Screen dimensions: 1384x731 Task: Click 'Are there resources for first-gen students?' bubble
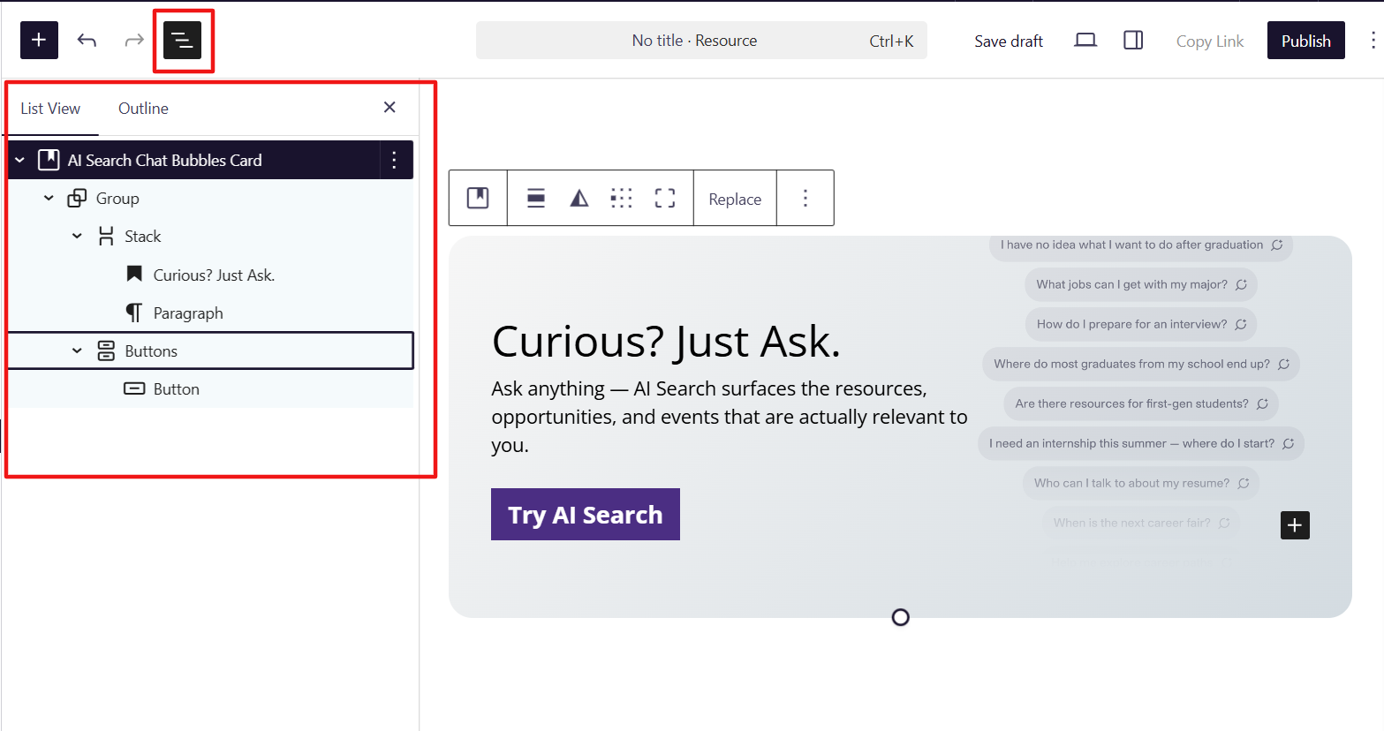[x=1141, y=403]
